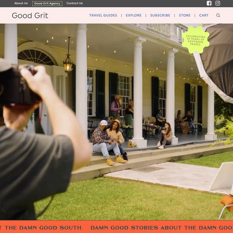Open the Instagram profile icon
This screenshot has width=233, height=233.
pyautogui.click(x=218, y=3)
